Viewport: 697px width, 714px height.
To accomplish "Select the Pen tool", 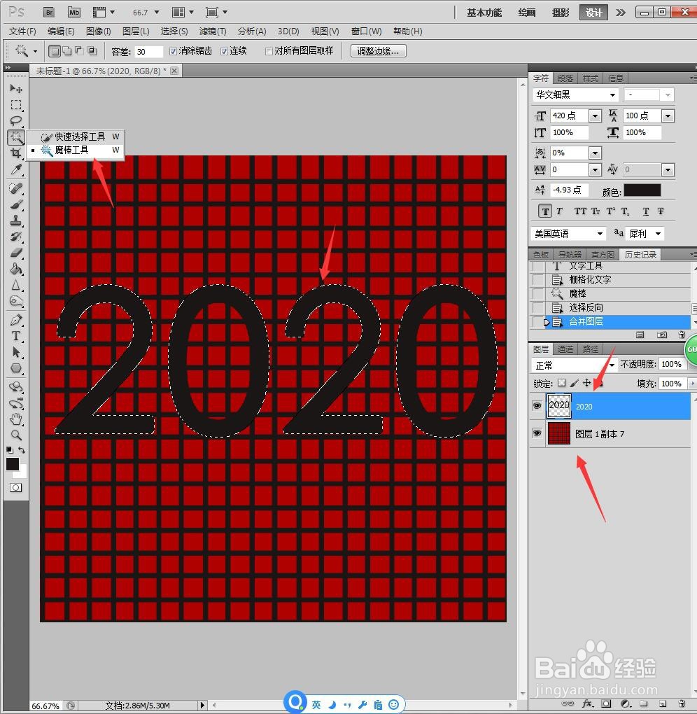I will [x=16, y=320].
